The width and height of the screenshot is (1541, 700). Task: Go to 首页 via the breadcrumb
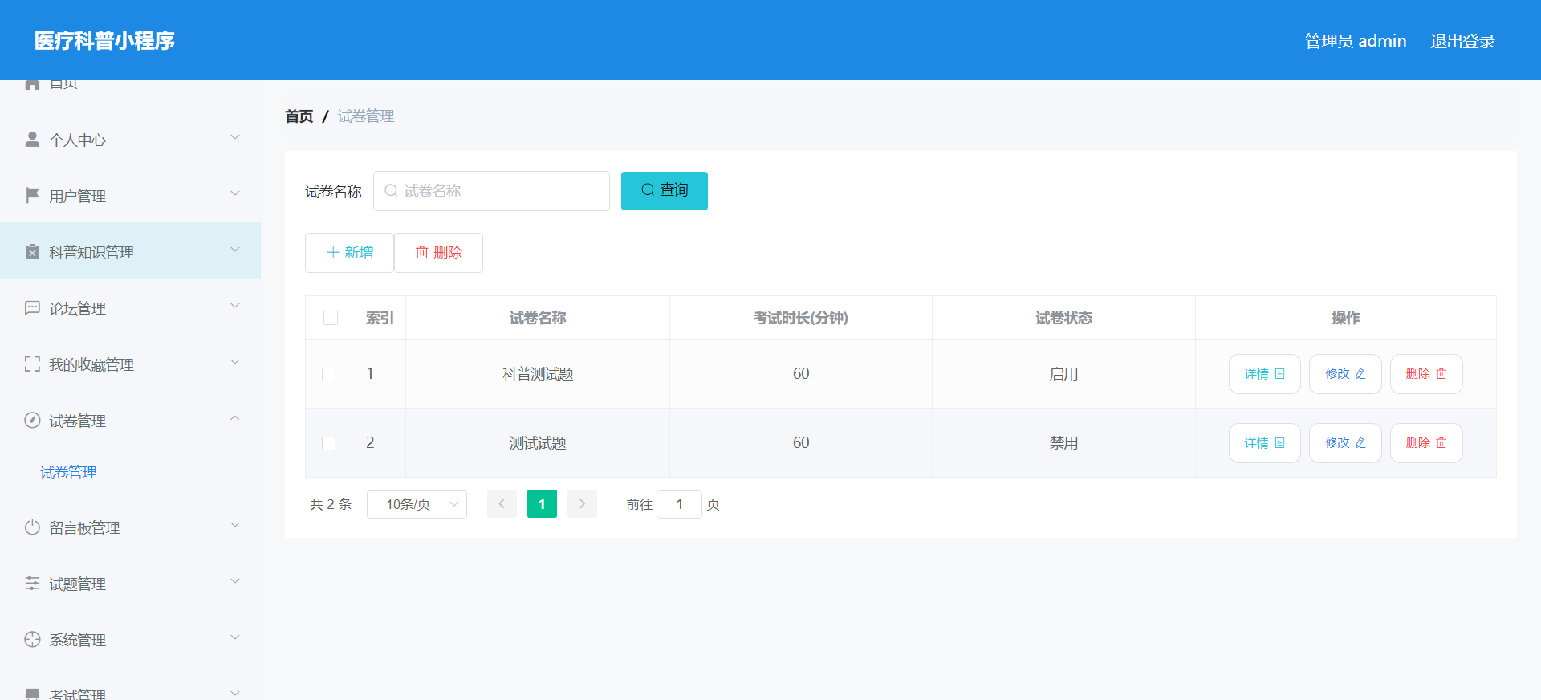point(299,116)
